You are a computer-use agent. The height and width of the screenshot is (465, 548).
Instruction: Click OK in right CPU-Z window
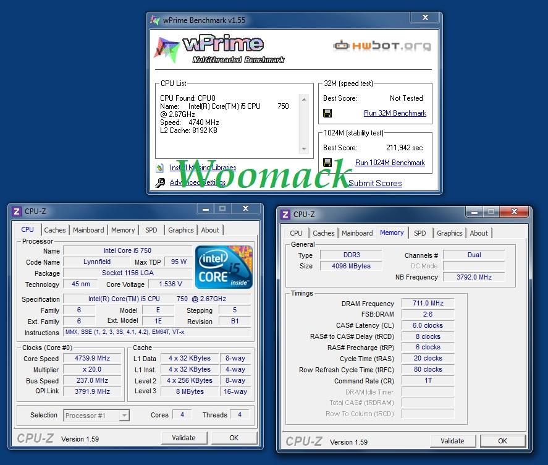(502, 441)
